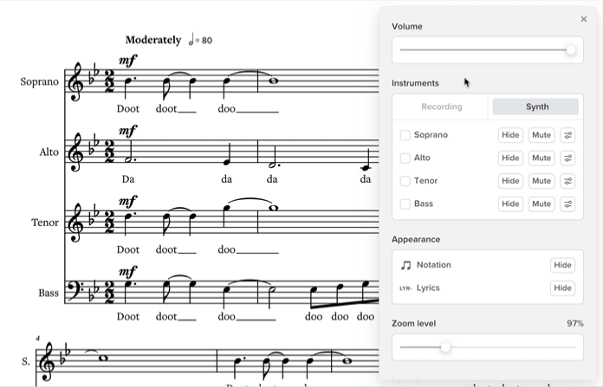Tick the Alto checkbox

click(x=405, y=158)
